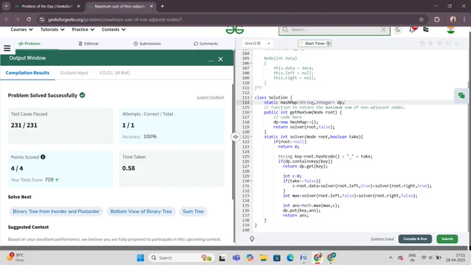Click the browser address bar URL

coord(115,19)
